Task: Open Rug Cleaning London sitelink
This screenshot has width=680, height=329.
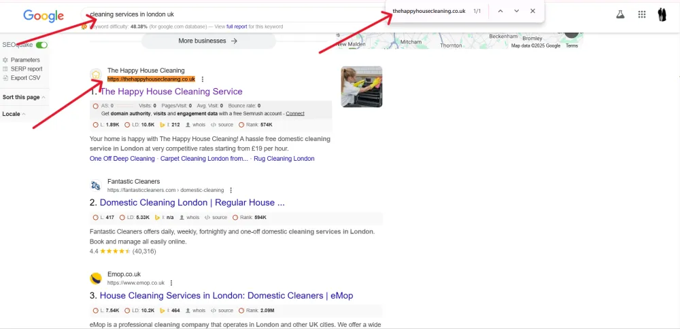Action: (x=284, y=159)
